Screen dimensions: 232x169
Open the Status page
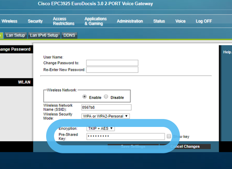click(159, 21)
